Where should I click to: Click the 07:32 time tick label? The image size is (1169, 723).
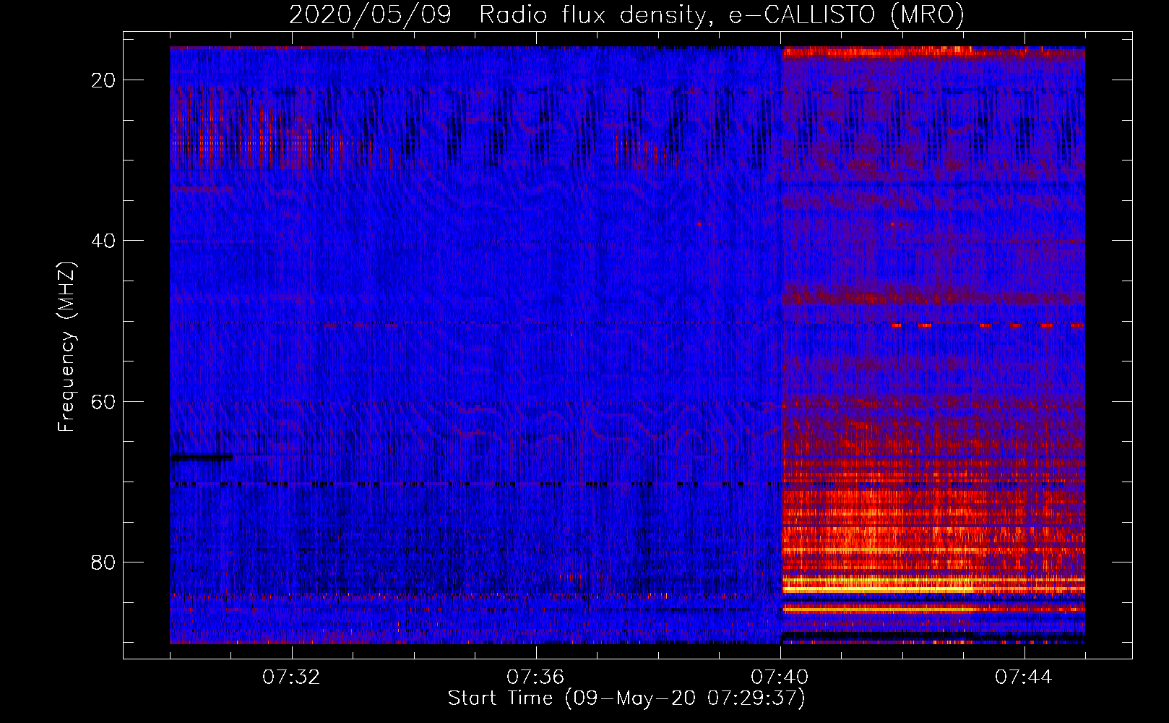(291, 677)
